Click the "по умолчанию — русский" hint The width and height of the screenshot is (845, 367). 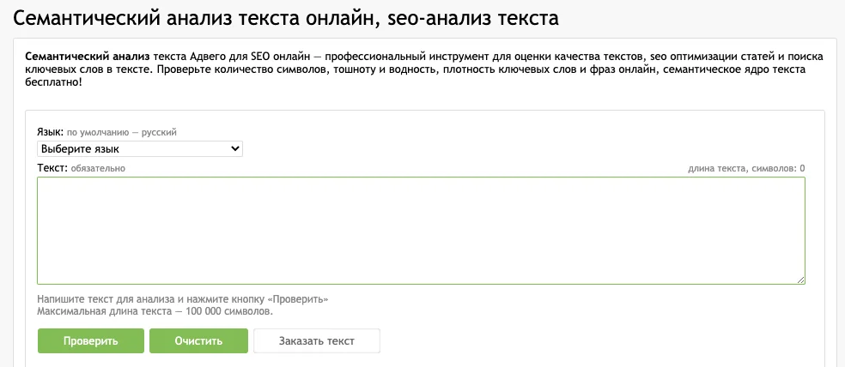pos(122,133)
